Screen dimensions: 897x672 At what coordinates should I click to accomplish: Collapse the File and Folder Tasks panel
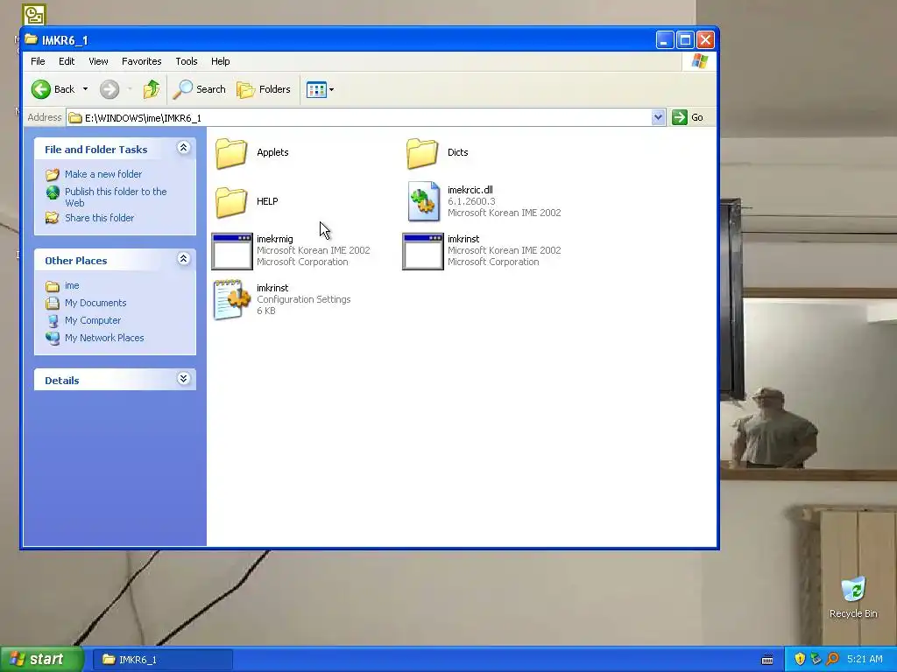pos(183,148)
